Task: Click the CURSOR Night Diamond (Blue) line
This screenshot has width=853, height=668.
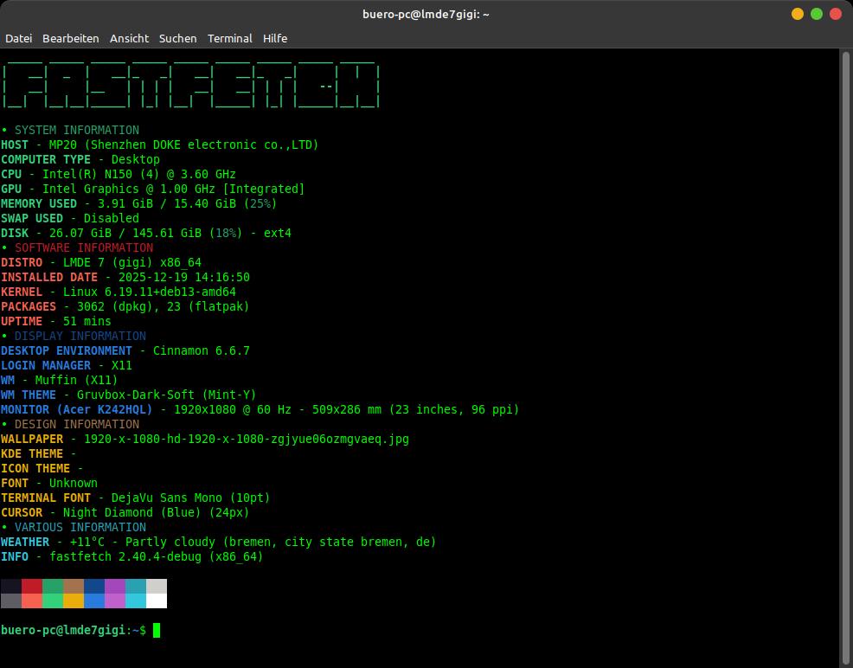Action: tap(125, 512)
